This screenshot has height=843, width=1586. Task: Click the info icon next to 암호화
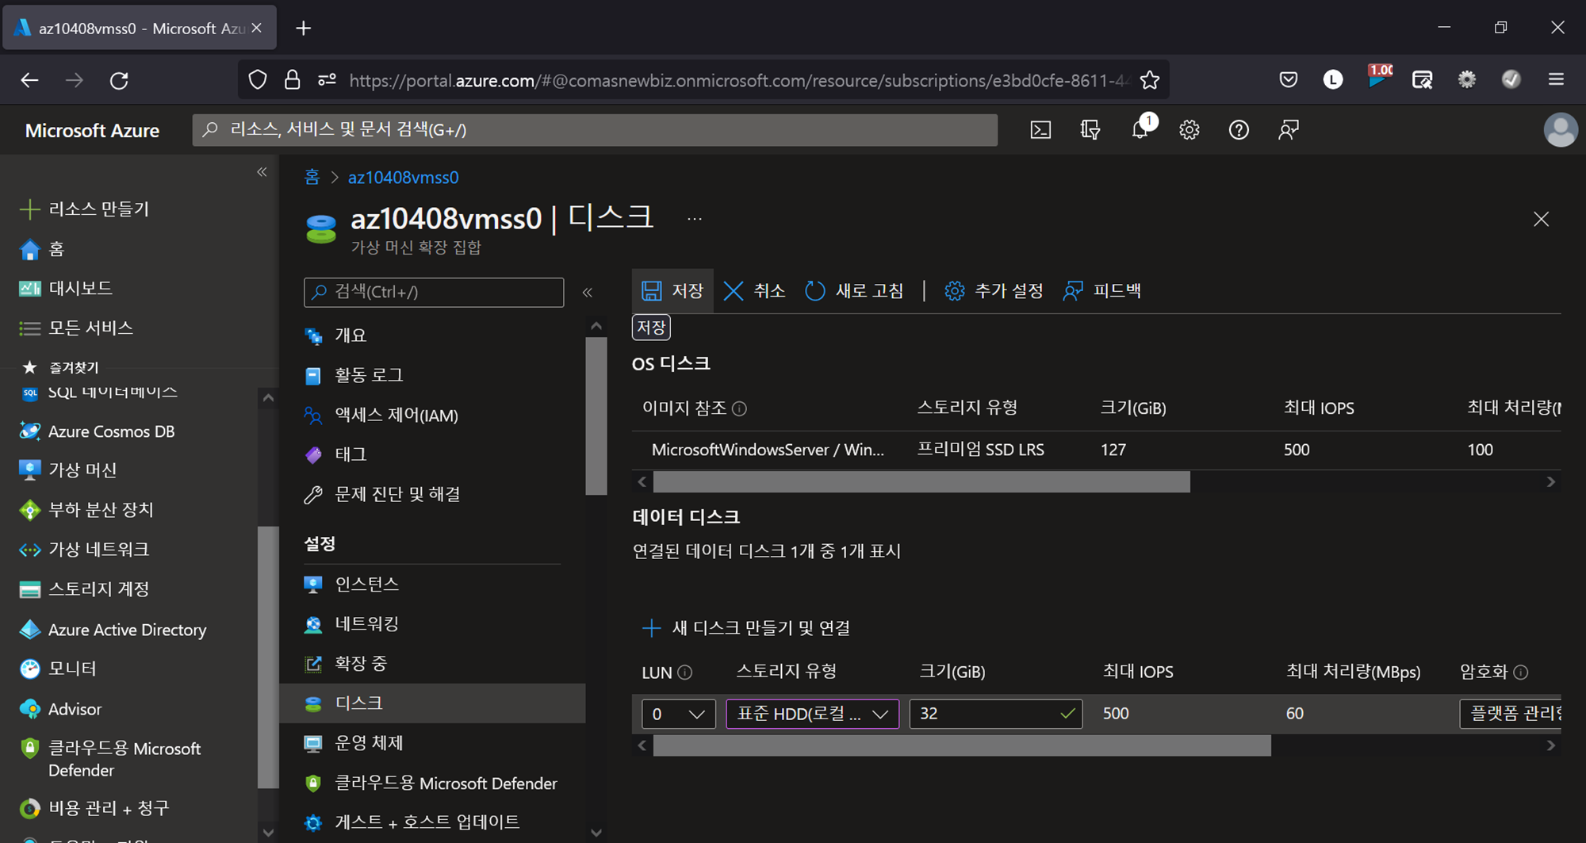coord(1520,672)
